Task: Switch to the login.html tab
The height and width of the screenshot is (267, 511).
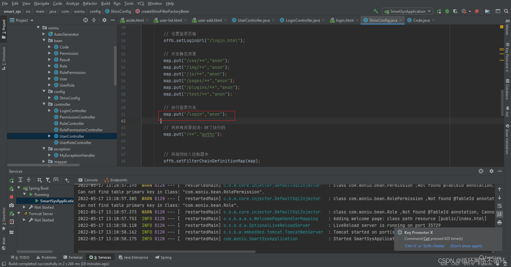Action: click(x=345, y=20)
